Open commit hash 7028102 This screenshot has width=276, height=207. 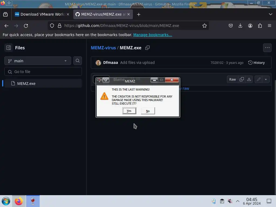(217, 63)
